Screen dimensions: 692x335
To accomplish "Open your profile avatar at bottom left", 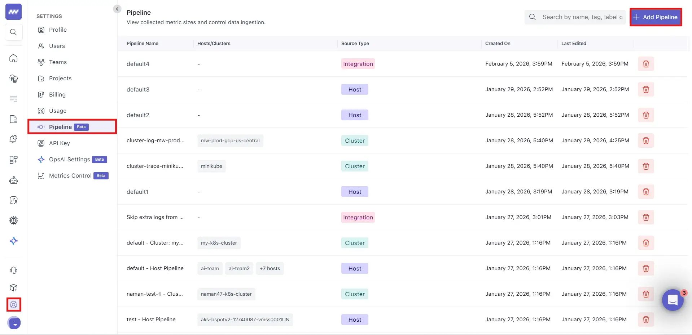I will pyautogui.click(x=14, y=323).
